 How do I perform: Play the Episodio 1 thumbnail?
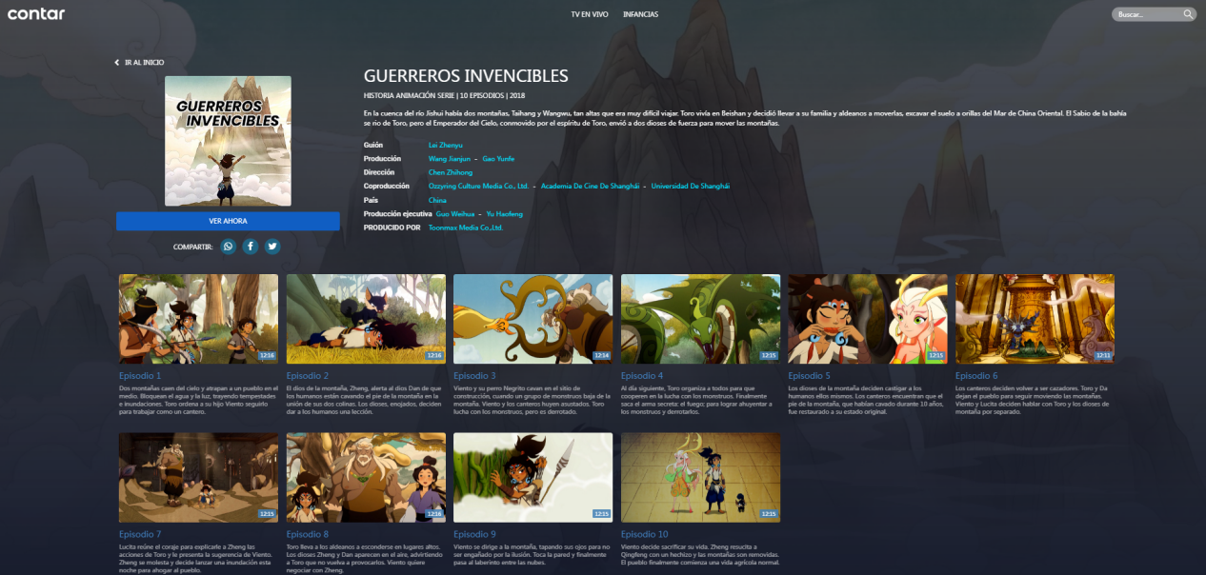point(198,319)
